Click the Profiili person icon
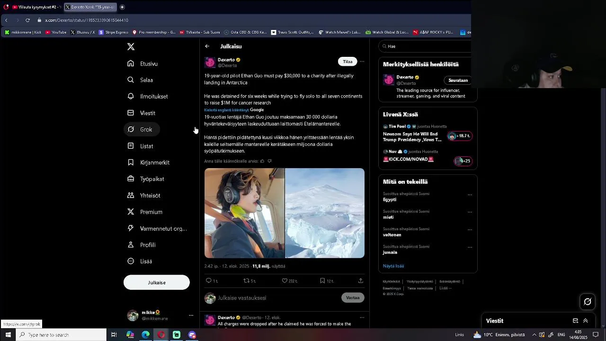 131,245
